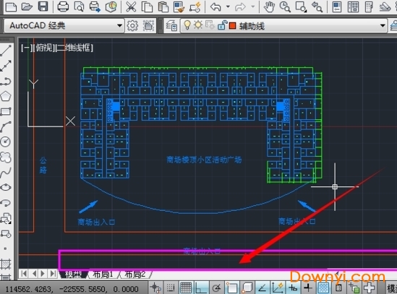The height and width of the screenshot is (294, 397).
Task: Toggle layer on/off lightbulb icon
Action: coord(187,25)
